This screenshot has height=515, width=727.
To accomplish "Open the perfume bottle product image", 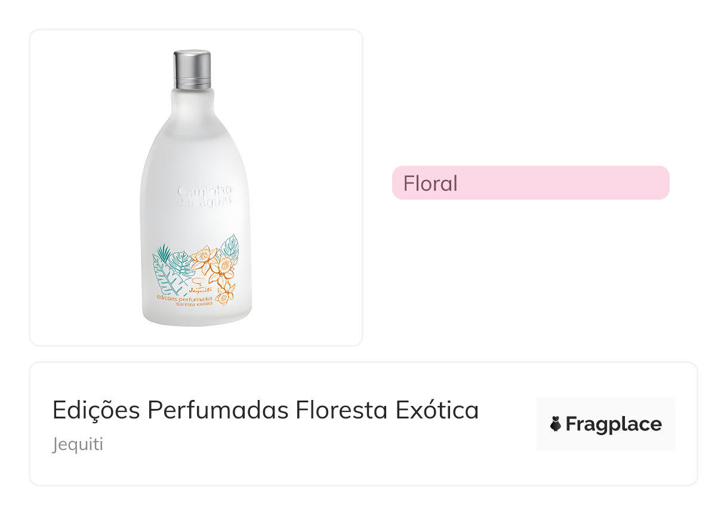I will click(196, 188).
